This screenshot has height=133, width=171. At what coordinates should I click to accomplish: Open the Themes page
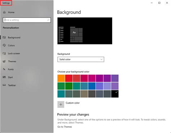[27, 61]
